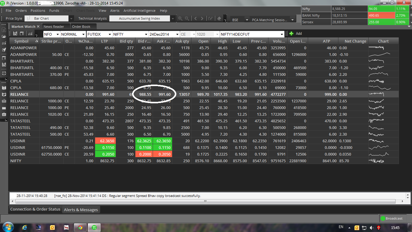Select the CIPLA 680.00 CE row symbol
Screen dimensions: 412x232
click(16, 88)
